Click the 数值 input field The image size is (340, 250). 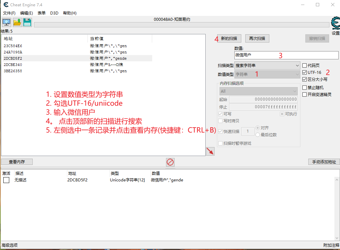pyautogui.click(x=286, y=55)
